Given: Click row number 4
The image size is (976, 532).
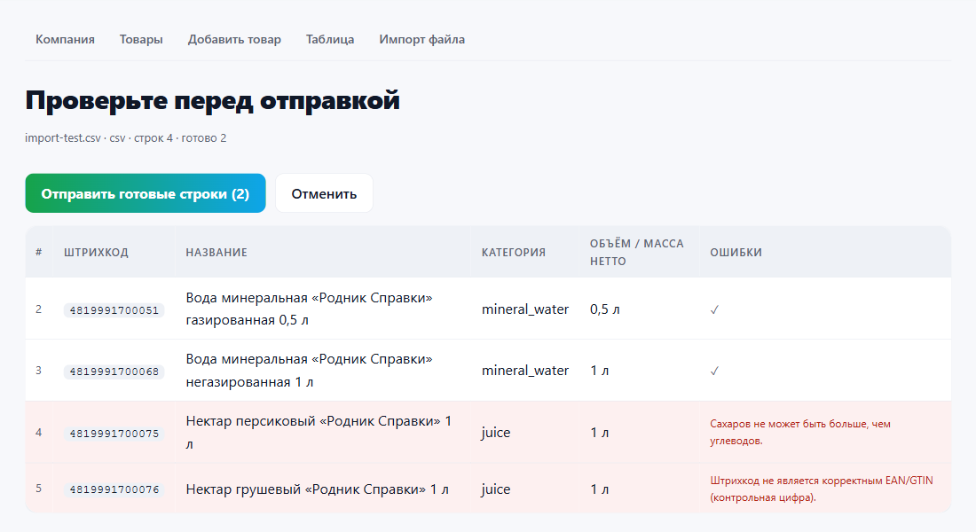Looking at the screenshot, I should (x=38, y=433).
